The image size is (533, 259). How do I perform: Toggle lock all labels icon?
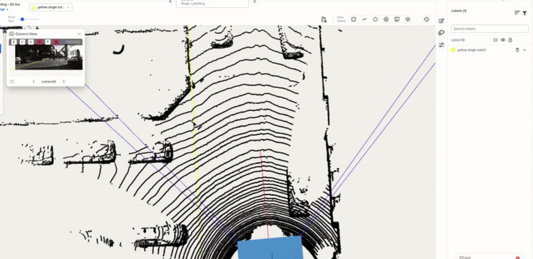pos(510,40)
